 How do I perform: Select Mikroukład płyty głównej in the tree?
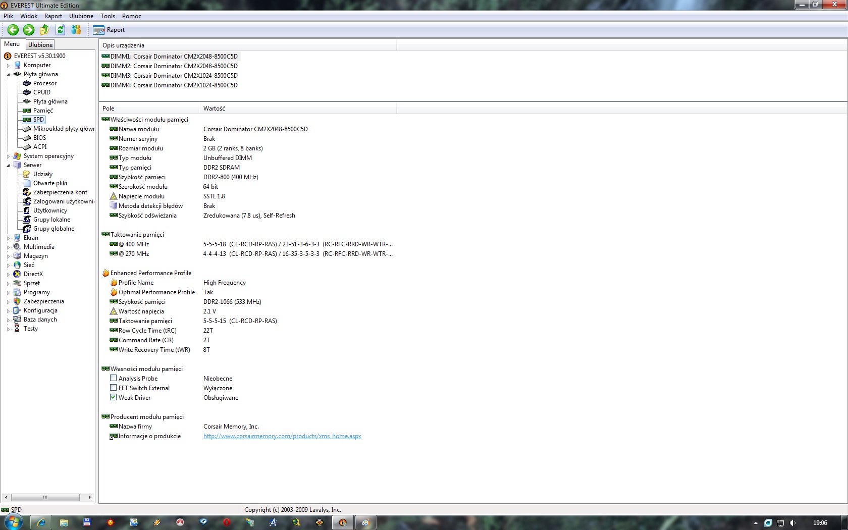tap(64, 129)
